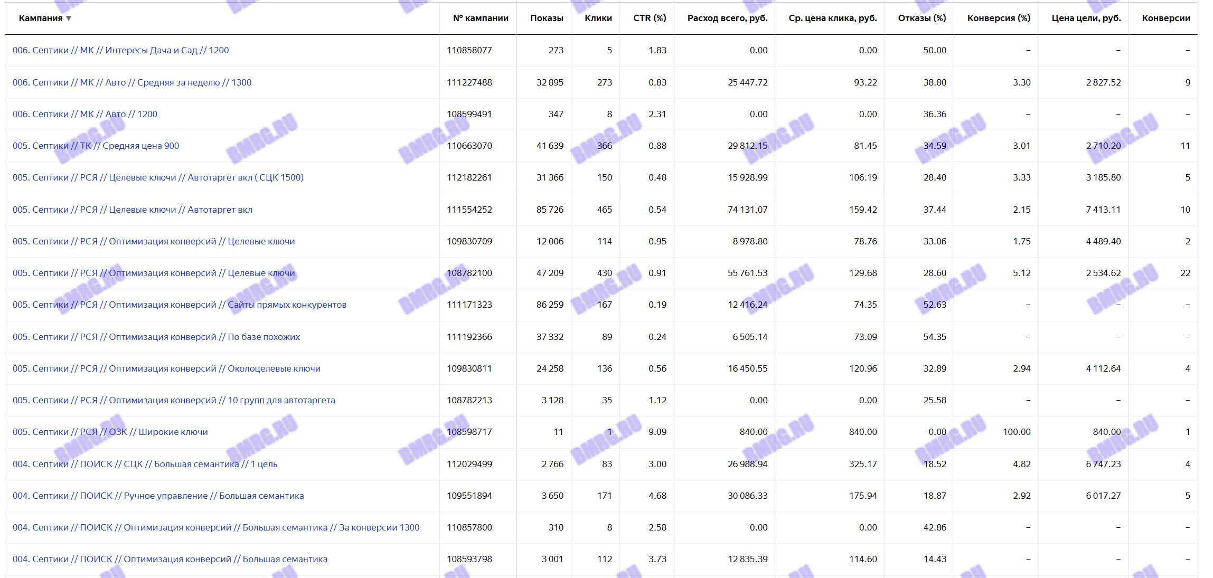The height and width of the screenshot is (578, 1213).
Task: Select campaign number 109551894
Action: 469,496
